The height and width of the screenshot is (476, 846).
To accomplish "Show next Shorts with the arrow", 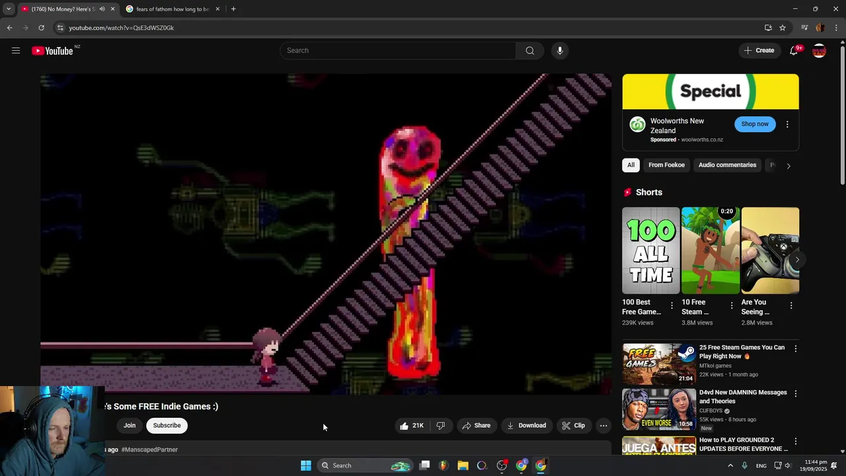I will click(x=797, y=260).
